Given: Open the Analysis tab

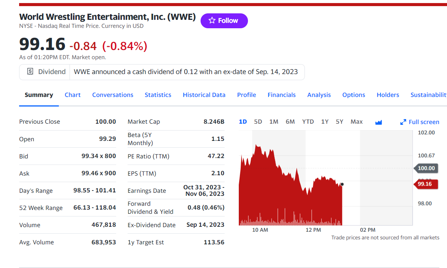Looking at the screenshot, I should point(319,95).
